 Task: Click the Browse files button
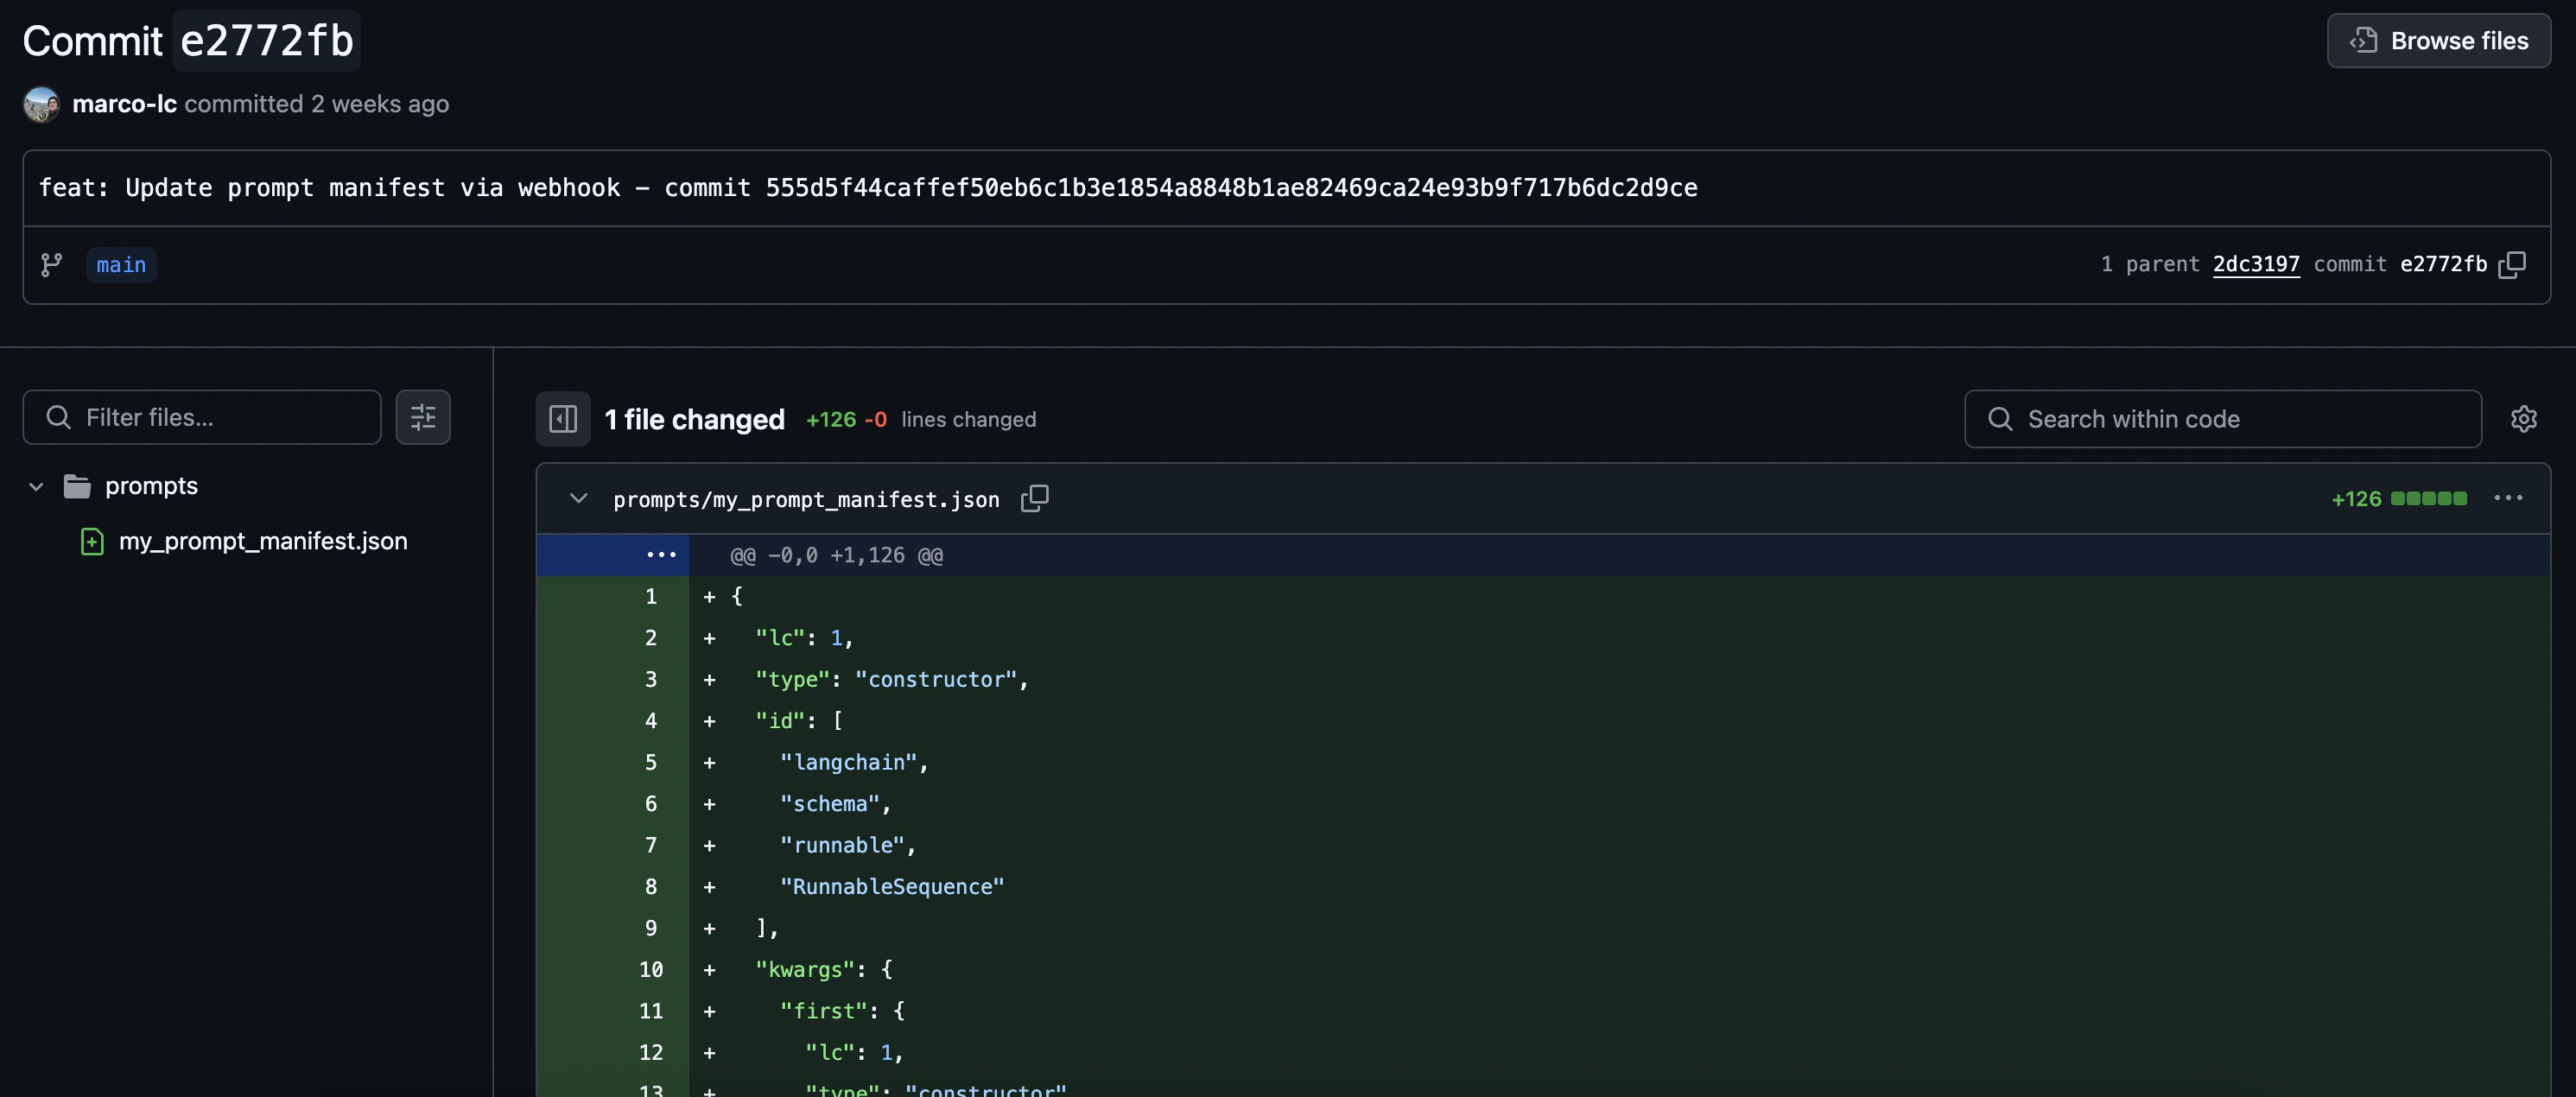(2438, 40)
